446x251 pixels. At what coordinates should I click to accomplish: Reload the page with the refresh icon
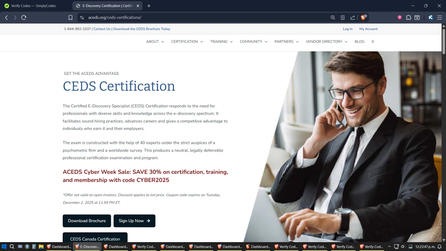tap(24, 18)
